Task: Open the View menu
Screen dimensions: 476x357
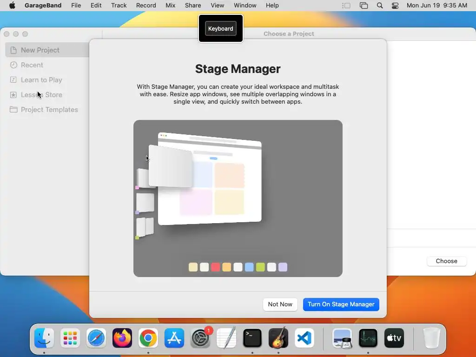Action: 218,6
